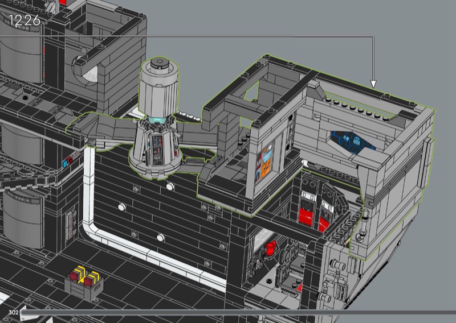Click the page number 302 label
The image size is (456, 323).
click(x=14, y=312)
